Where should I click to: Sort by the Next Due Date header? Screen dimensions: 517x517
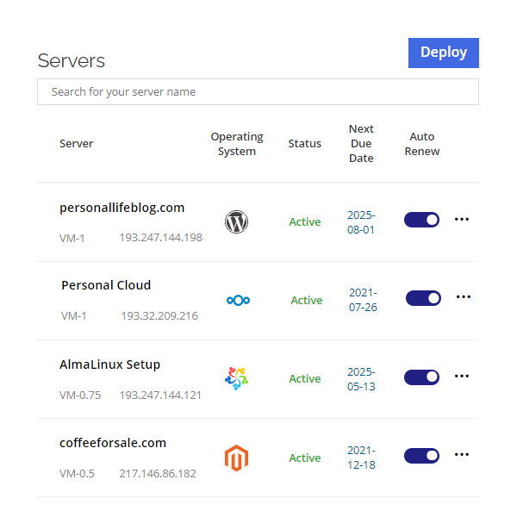coord(361,144)
